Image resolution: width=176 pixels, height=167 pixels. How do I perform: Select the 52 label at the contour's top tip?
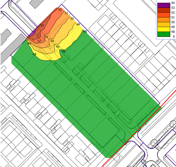pos(60,10)
